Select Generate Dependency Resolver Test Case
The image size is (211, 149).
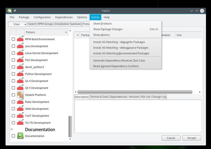[x=125, y=60]
